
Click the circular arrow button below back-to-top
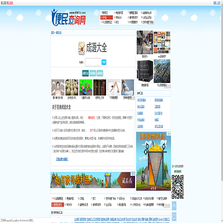[x=174, y=216]
